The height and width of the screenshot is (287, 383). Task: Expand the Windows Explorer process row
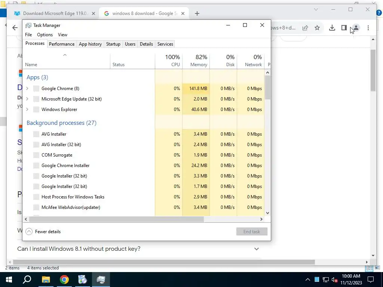tap(27, 109)
